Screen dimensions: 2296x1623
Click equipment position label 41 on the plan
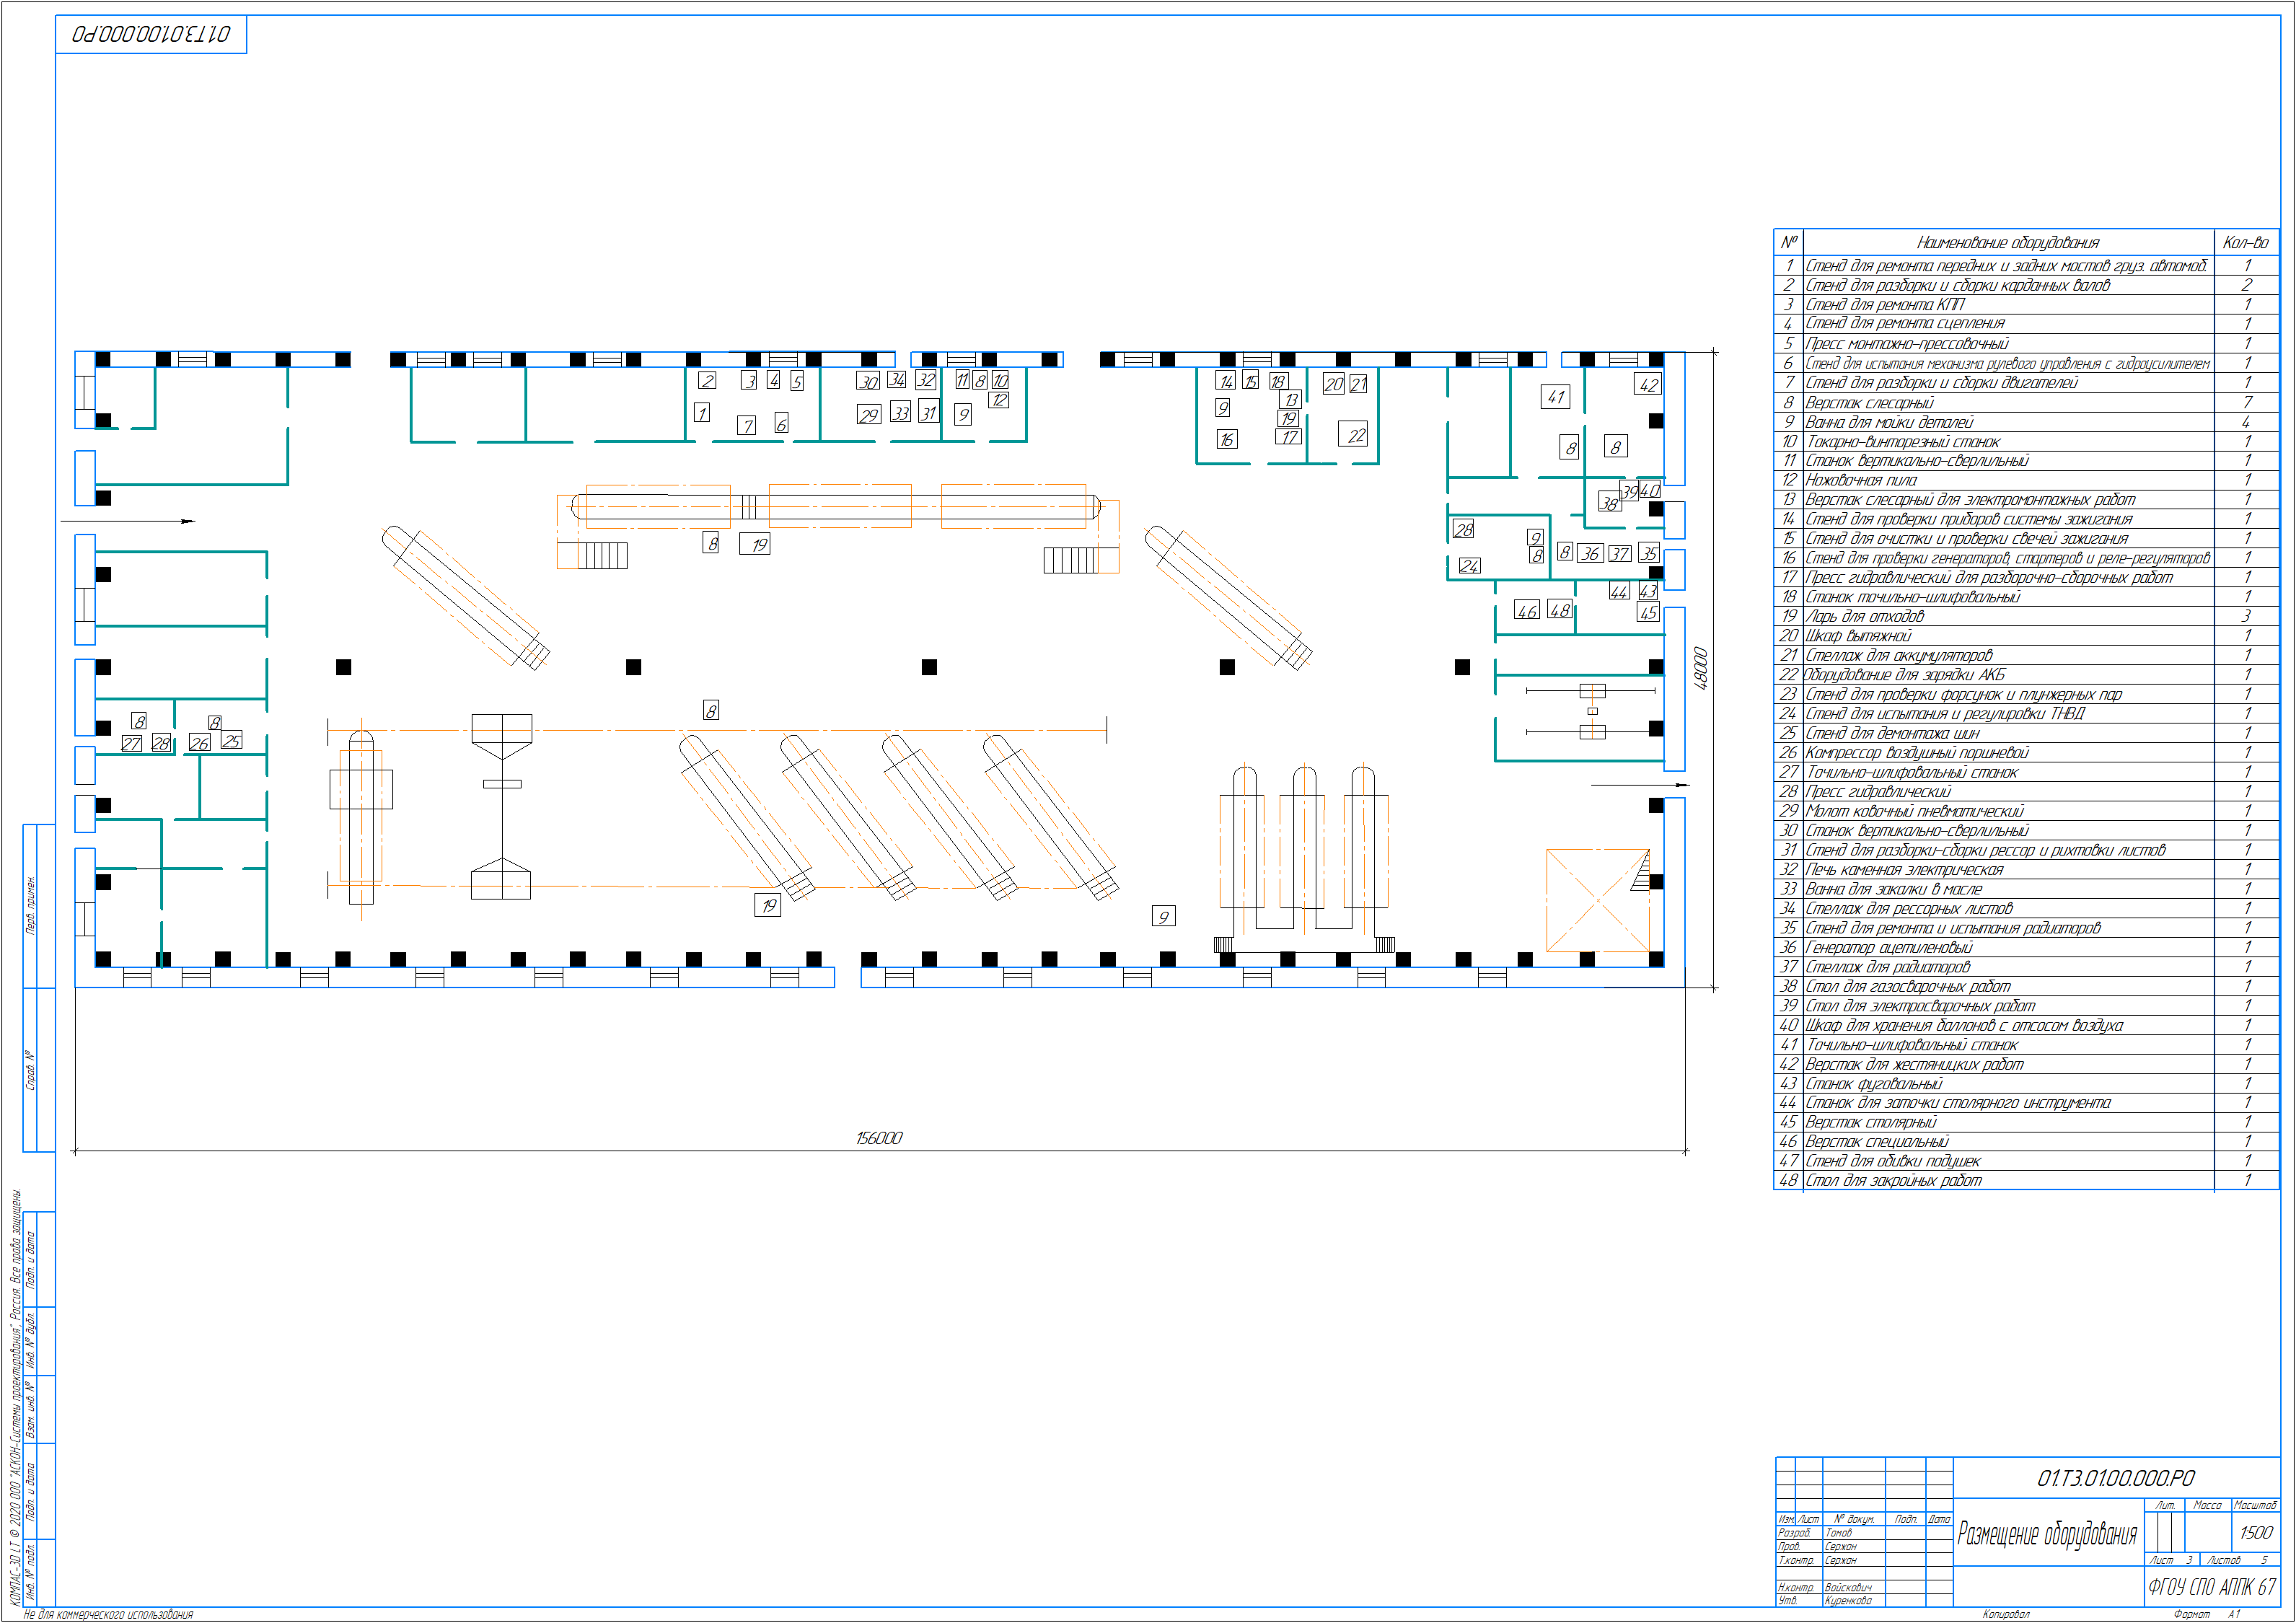point(1555,397)
